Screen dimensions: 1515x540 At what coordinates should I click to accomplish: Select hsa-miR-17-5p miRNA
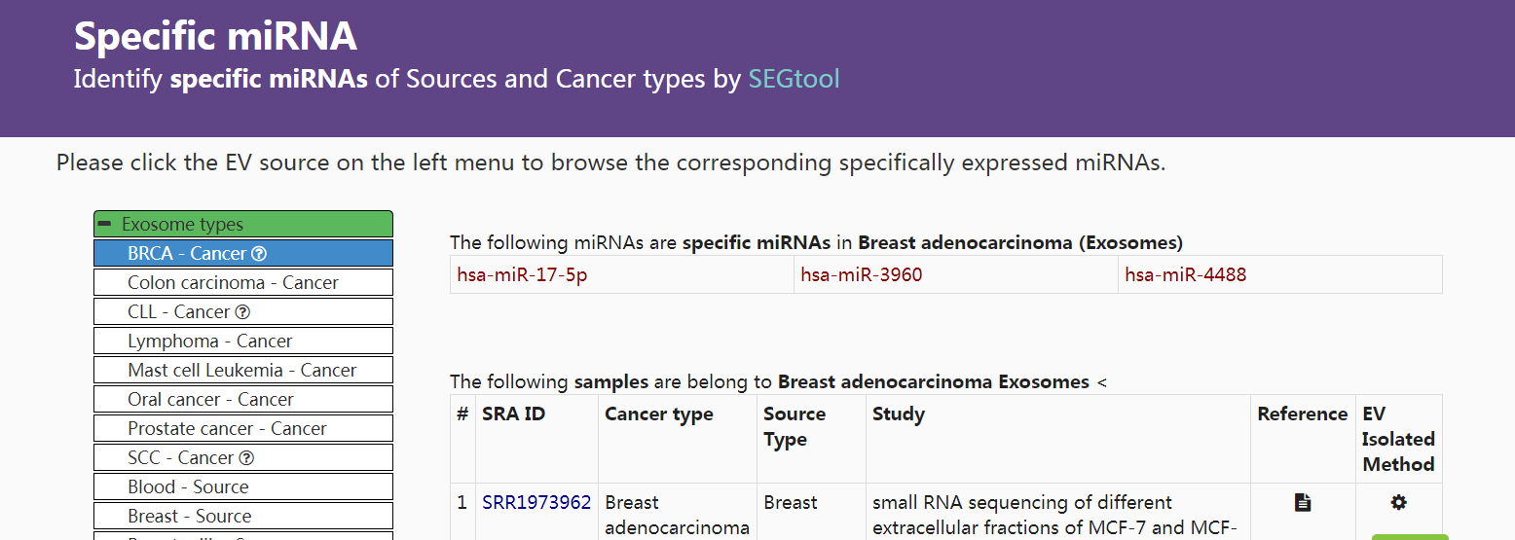coord(522,275)
